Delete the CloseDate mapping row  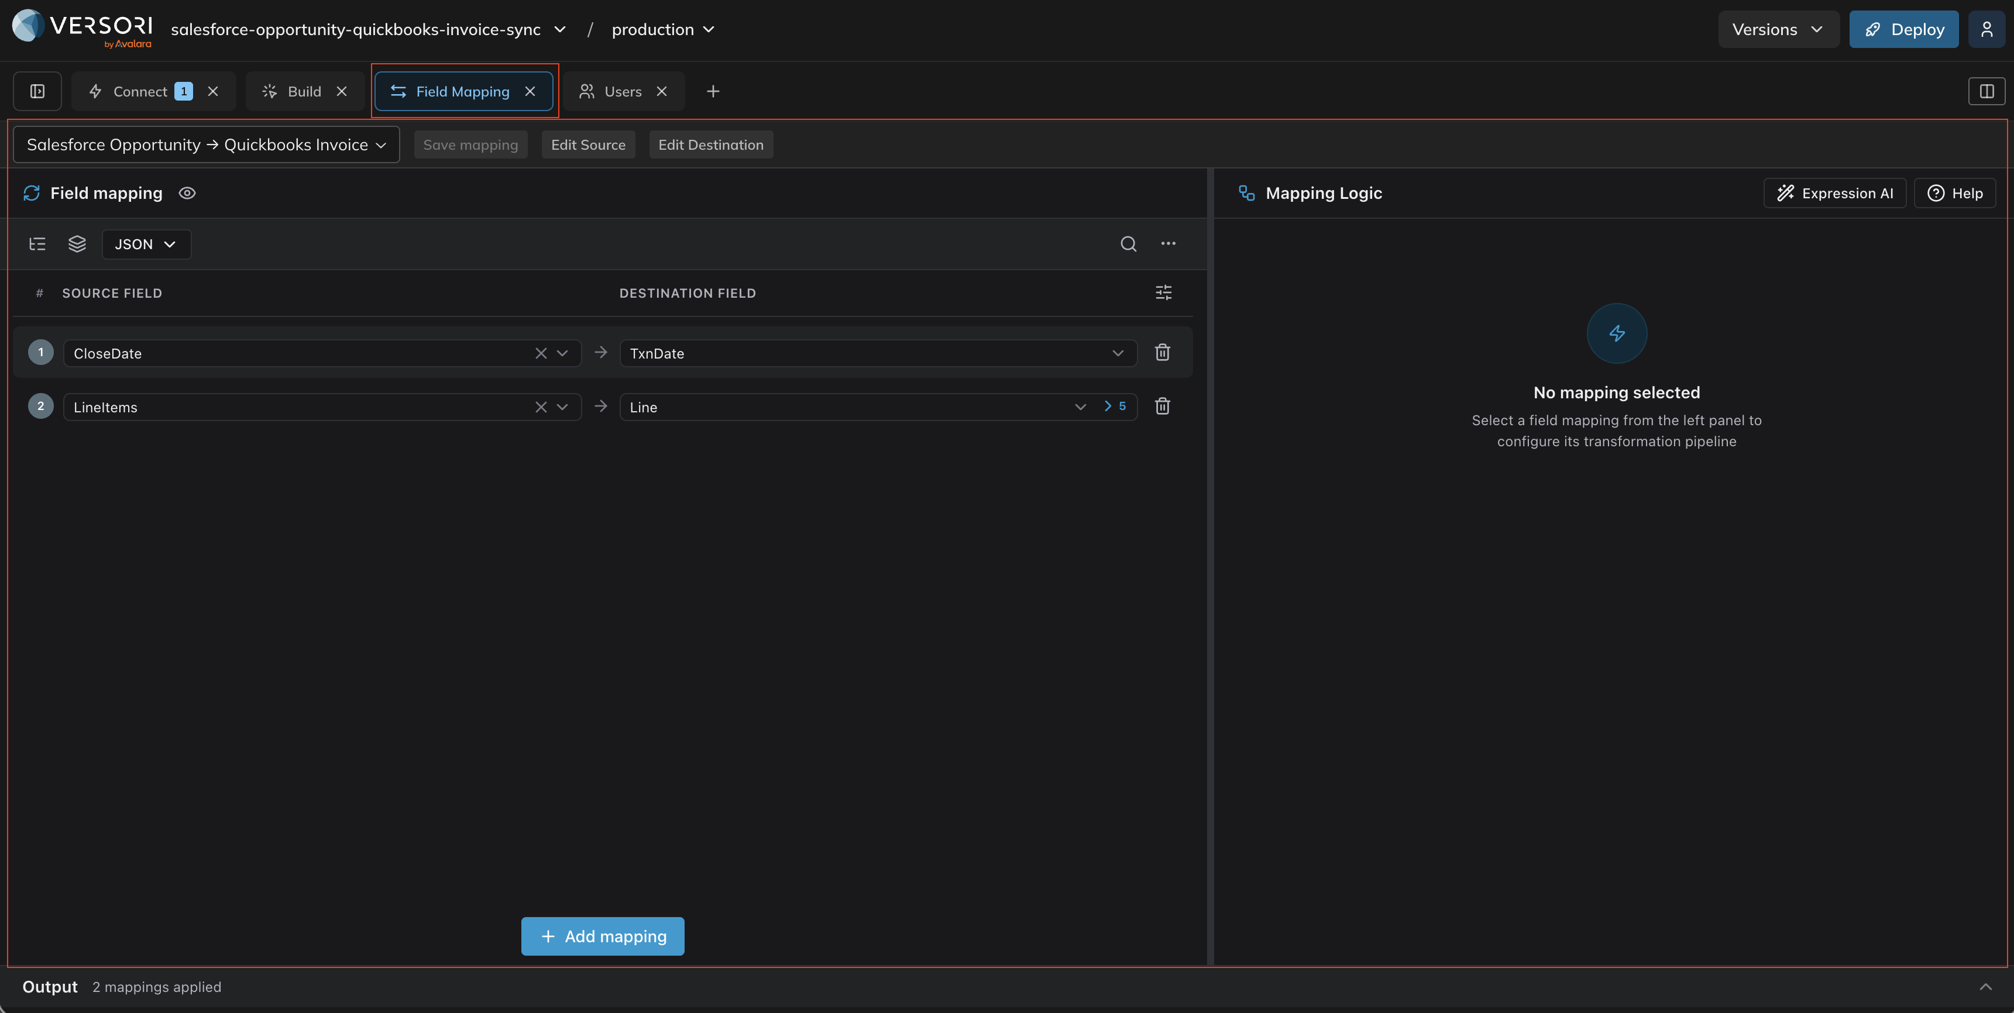1163,353
